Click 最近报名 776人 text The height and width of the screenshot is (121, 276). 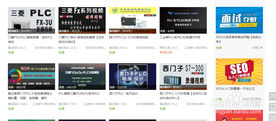click(x=68, y=104)
